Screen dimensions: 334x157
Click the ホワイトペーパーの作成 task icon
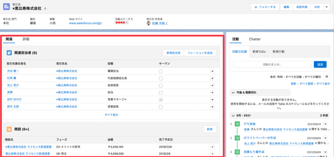(x=237, y=138)
